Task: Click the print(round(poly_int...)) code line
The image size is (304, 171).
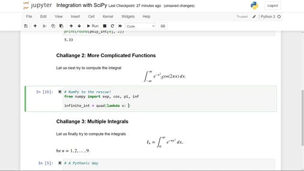Action: coord(94,32)
